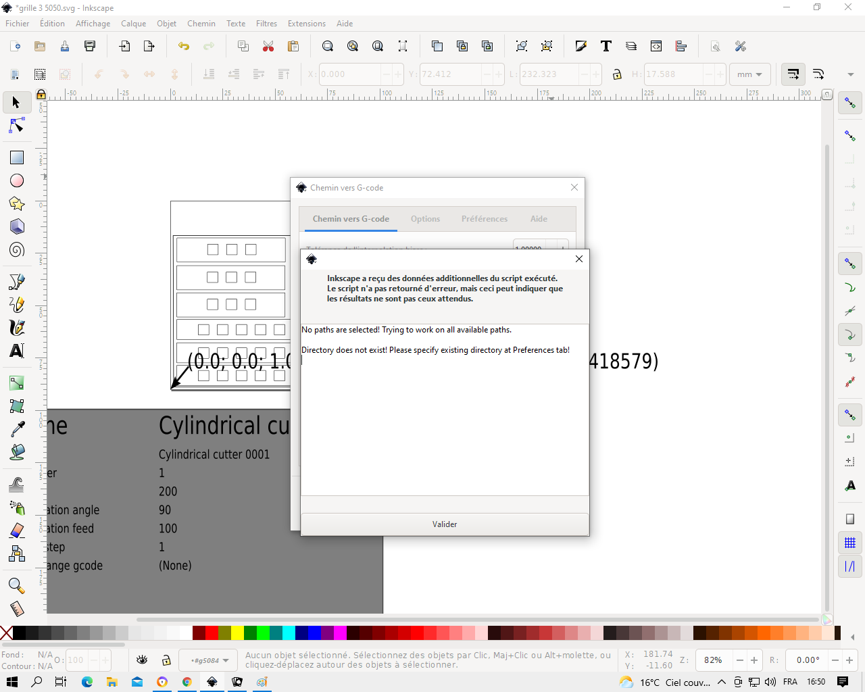Pick the black palette swatch
Image resolution: width=865 pixels, height=692 pixels.
(x=19, y=633)
